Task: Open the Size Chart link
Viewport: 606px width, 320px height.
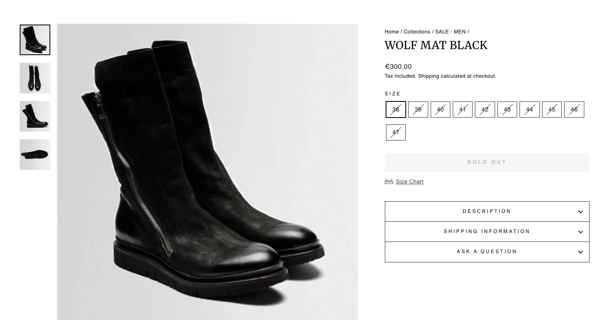Action: coord(409,182)
